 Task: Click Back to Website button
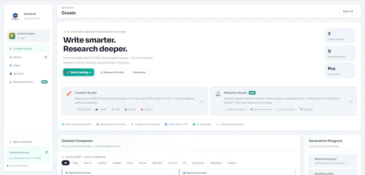click(28, 142)
